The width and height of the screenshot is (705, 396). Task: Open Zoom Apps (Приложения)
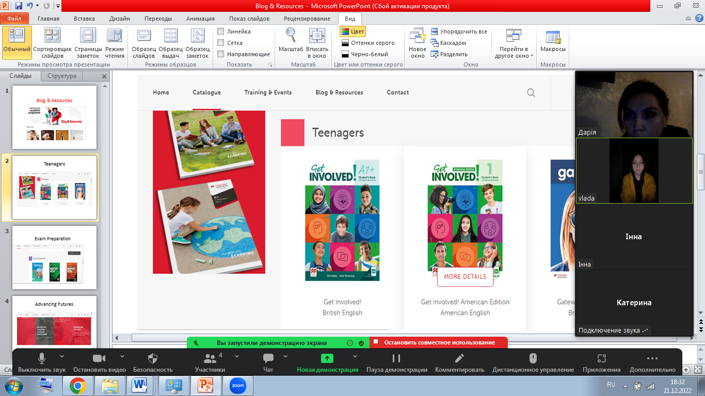601,364
